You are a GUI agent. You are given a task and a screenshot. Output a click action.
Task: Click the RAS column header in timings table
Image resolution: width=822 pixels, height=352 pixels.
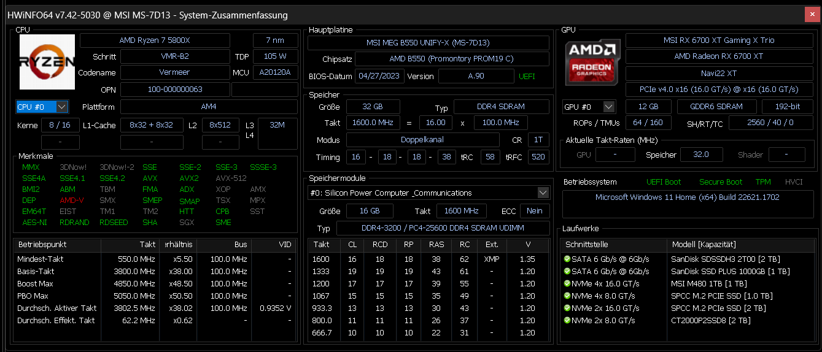436,244
